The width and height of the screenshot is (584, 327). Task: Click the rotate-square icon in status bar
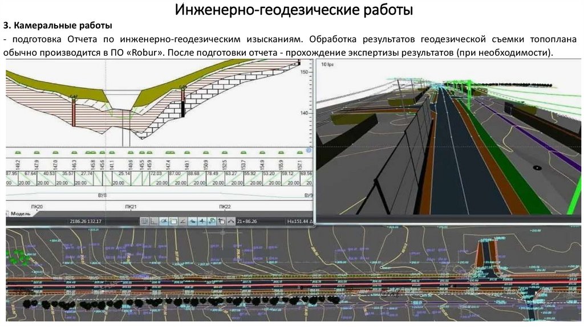[x=222, y=221]
